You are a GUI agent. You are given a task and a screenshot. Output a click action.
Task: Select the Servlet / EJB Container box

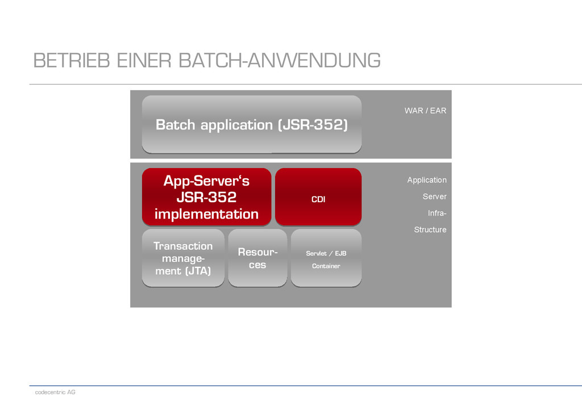pos(326,258)
